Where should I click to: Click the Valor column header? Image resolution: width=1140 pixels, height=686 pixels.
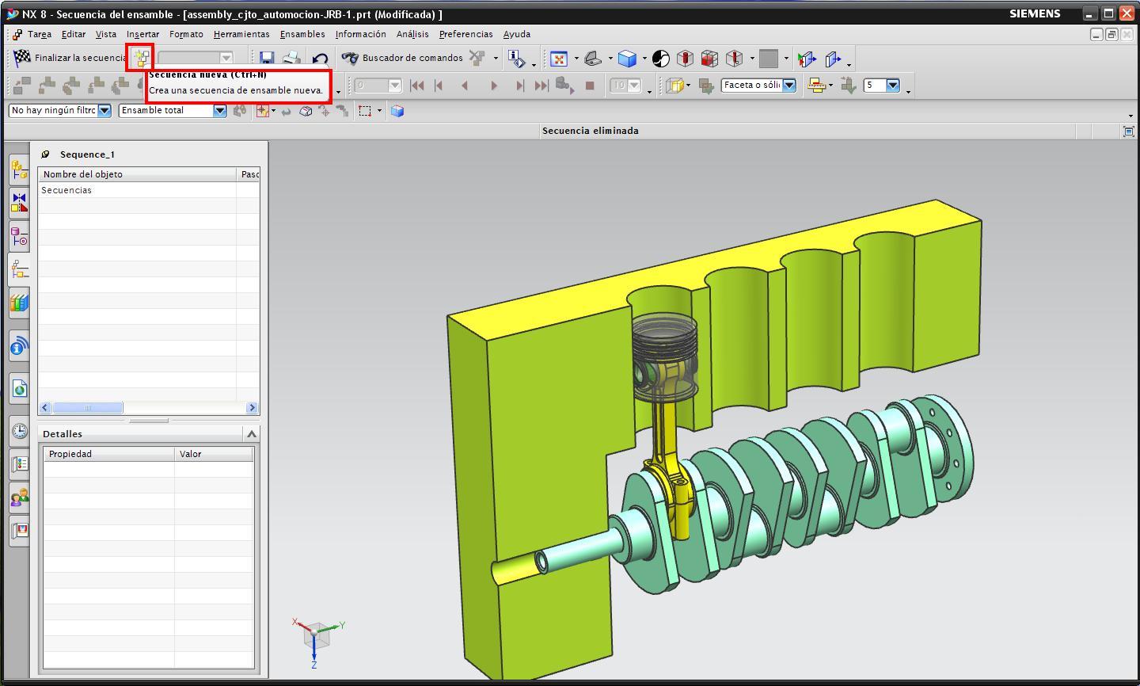pyautogui.click(x=214, y=454)
